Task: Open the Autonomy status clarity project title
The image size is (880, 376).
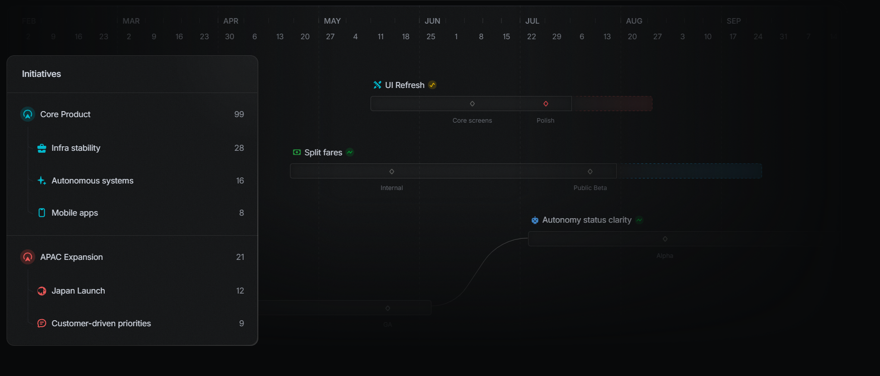Action: click(x=586, y=220)
